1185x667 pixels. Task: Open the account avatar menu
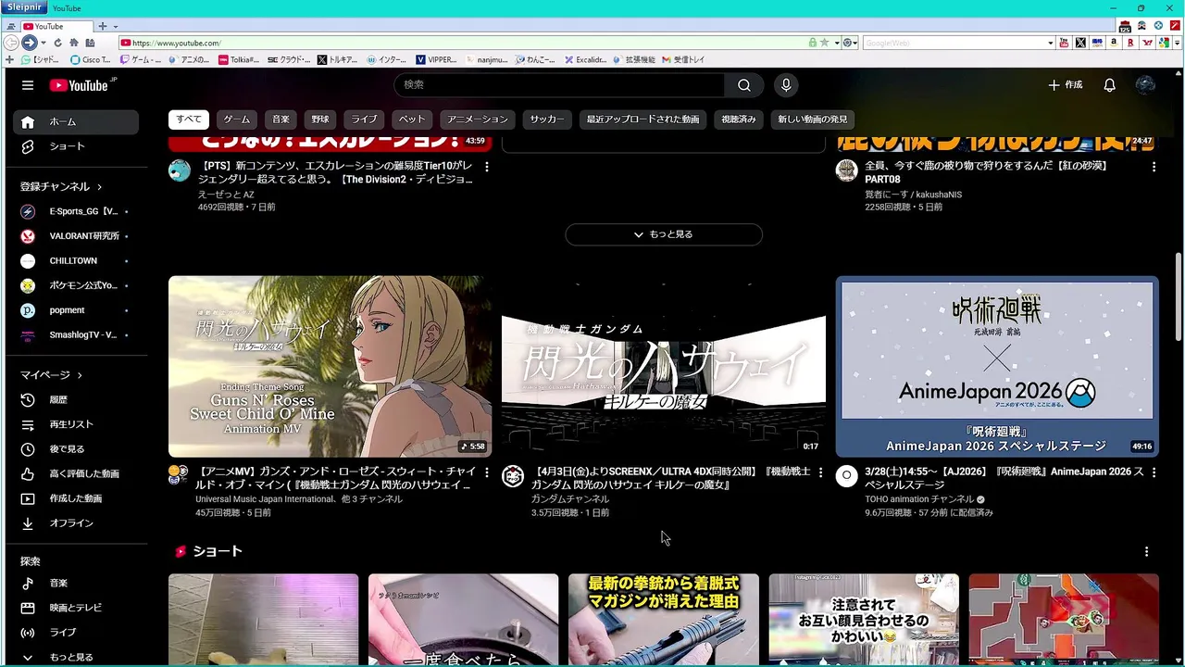[x=1145, y=85]
